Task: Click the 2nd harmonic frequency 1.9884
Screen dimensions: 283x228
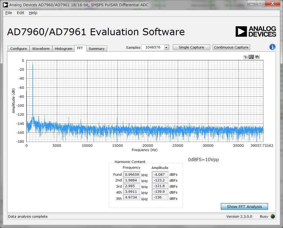Action: [132, 180]
